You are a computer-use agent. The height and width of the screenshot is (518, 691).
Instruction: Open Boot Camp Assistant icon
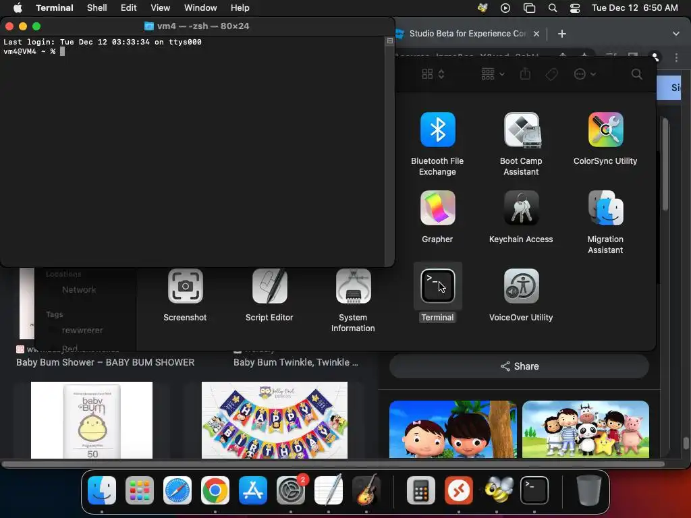[522, 129]
